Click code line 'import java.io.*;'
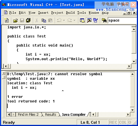Image resolution: width=138 pixels, height=126 pixels. [x=27, y=27]
